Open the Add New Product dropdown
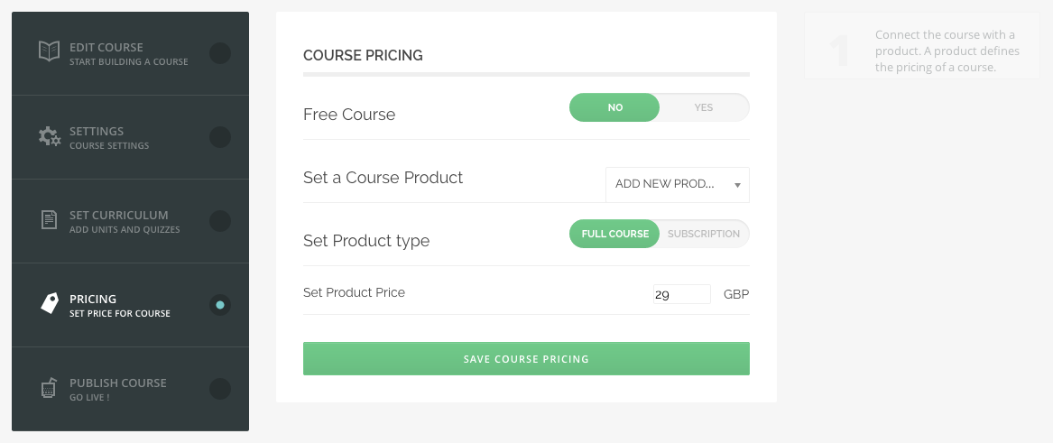 (677, 185)
